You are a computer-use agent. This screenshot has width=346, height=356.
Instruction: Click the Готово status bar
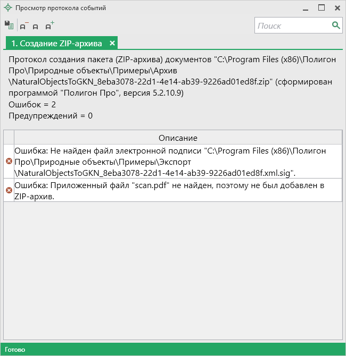15,350
